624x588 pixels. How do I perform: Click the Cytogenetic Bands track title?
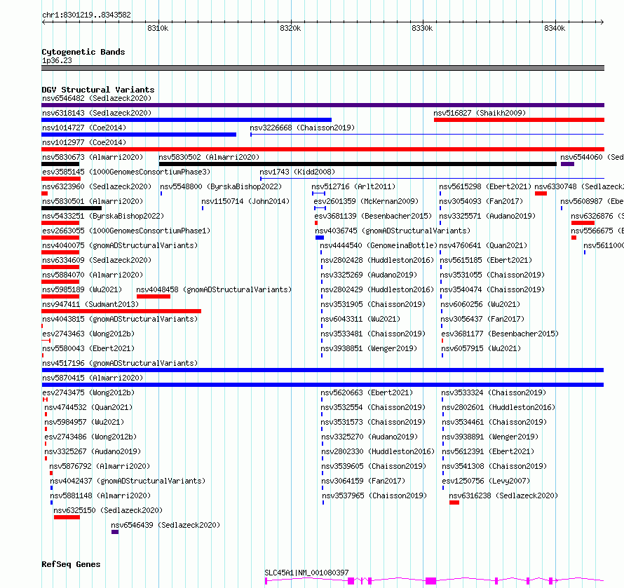click(x=83, y=52)
